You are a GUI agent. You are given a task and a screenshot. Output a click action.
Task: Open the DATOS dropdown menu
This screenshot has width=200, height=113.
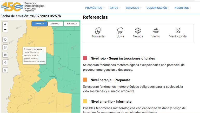(x=115, y=8)
